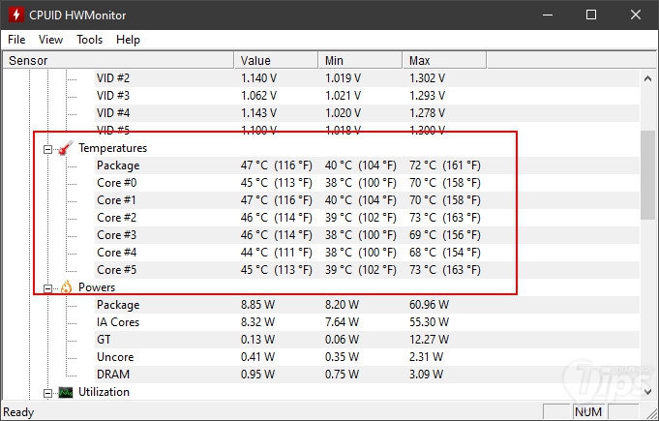Click the 7.64 W IA Cores min

pos(342,322)
